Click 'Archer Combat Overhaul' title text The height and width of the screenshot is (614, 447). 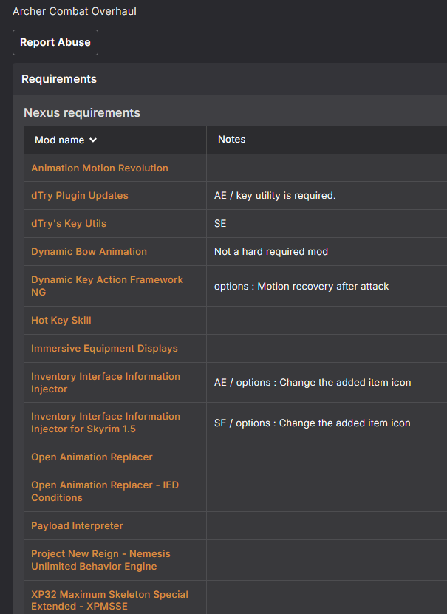click(x=75, y=11)
